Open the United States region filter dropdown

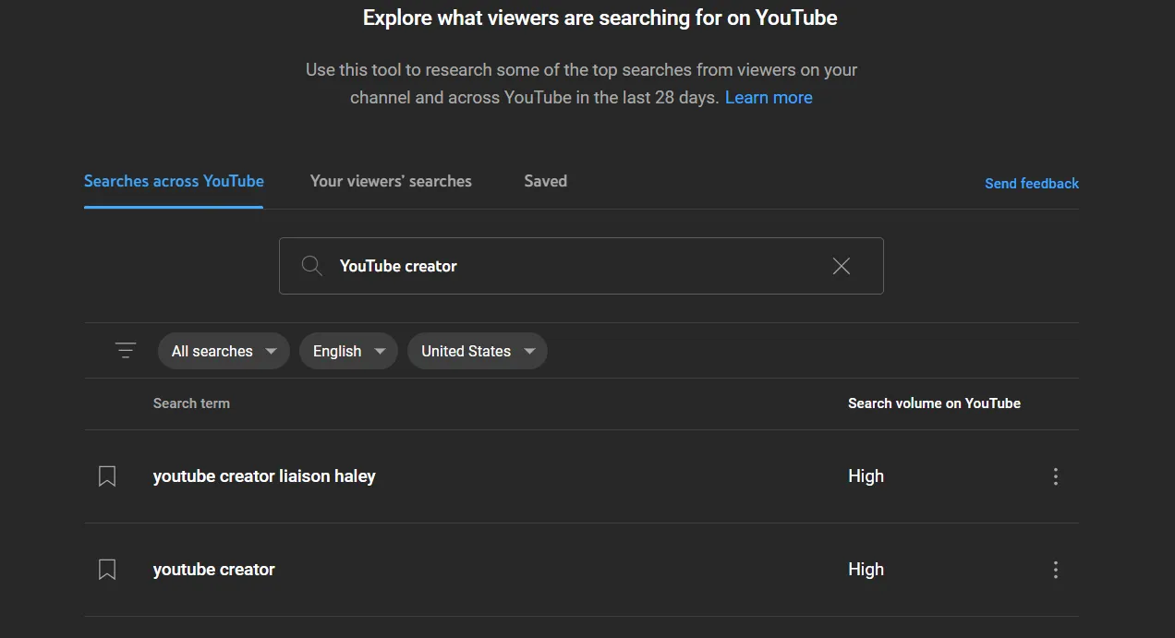[x=477, y=351]
